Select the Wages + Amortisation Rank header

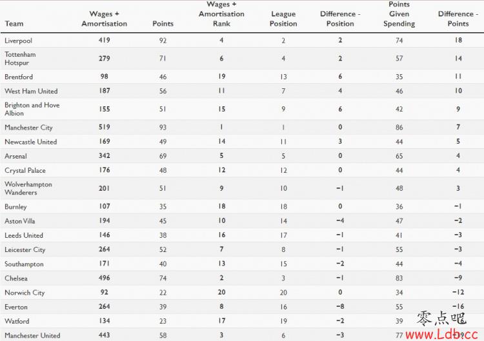[x=221, y=14]
